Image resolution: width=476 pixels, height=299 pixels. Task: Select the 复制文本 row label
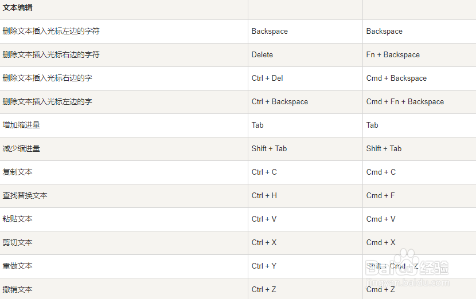[x=18, y=172]
